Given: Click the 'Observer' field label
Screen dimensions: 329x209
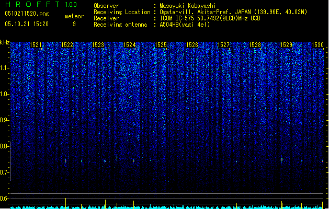Looking at the screenshot, I should pyautogui.click(x=106, y=6).
